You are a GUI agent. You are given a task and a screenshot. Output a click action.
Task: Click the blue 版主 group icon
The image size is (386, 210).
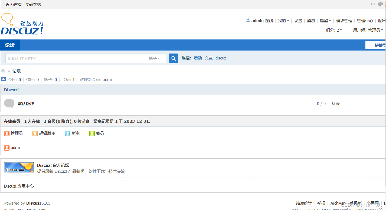67,133
